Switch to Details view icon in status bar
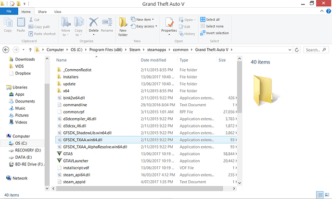This screenshot has height=199, width=332. tap(319, 195)
